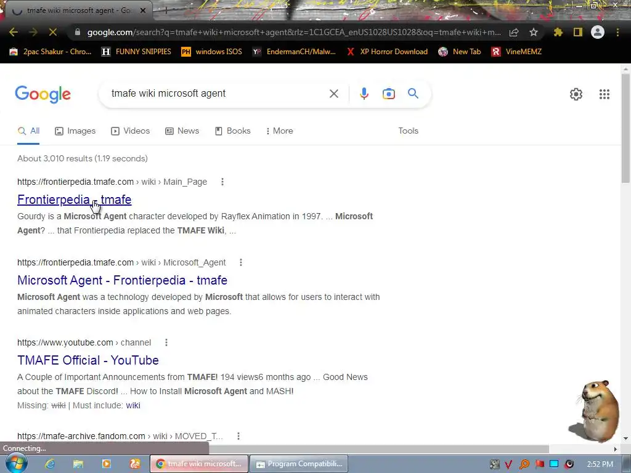Open options for the YouTube channel result

pos(166,342)
